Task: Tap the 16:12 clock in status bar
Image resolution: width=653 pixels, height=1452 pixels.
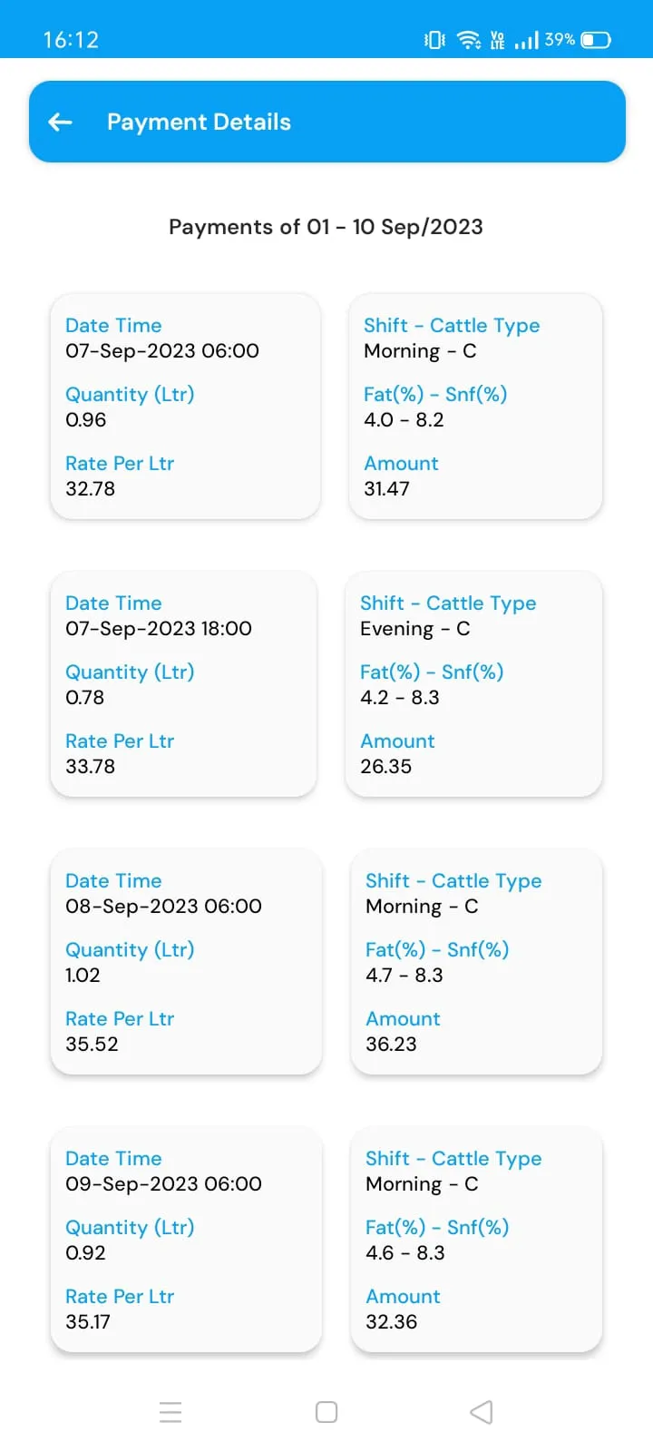Action: click(71, 40)
